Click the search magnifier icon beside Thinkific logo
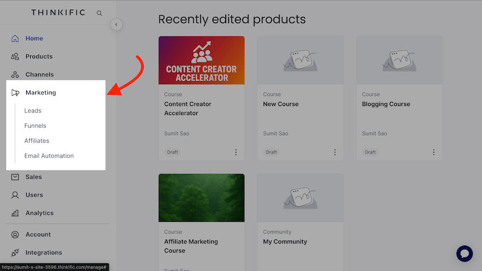The height and width of the screenshot is (271, 482). [x=99, y=13]
